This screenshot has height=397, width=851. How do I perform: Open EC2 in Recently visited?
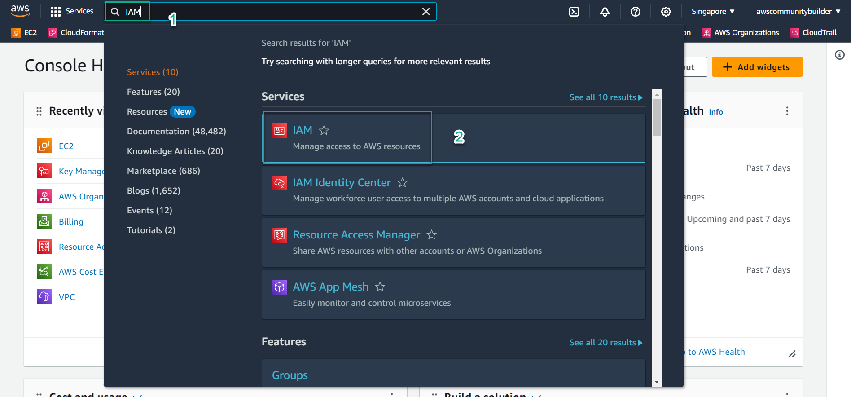(66, 146)
